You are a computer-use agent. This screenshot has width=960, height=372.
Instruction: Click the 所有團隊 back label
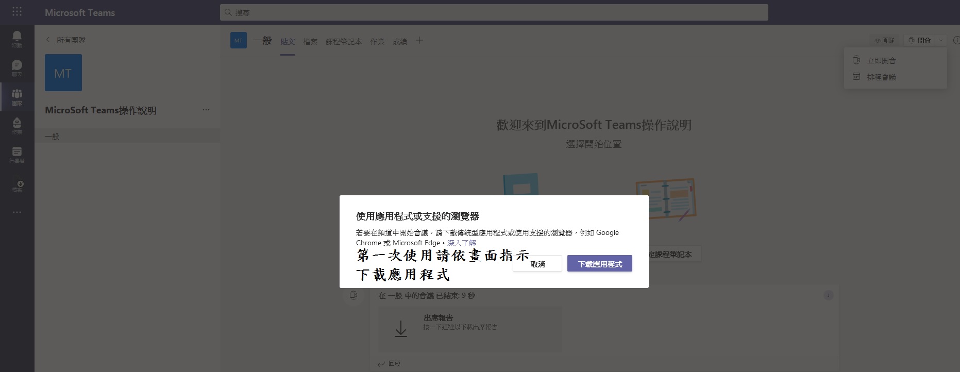pyautogui.click(x=71, y=40)
